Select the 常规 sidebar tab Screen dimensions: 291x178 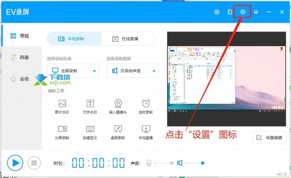click(22, 36)
